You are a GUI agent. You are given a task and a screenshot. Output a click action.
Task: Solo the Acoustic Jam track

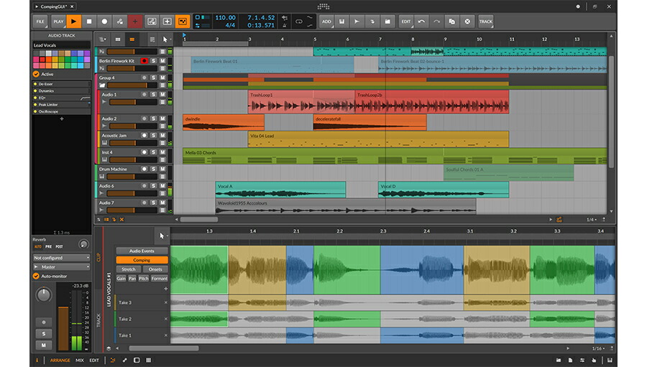click(x=154, y=135)
